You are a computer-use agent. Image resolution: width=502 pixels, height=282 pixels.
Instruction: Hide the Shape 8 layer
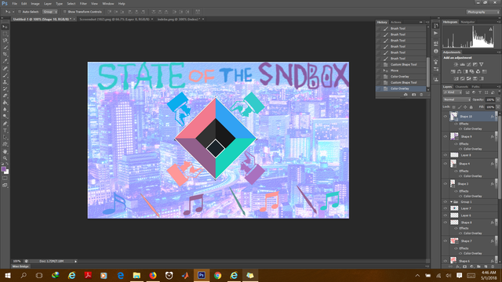pyautogui.click(x=445, y=222)
